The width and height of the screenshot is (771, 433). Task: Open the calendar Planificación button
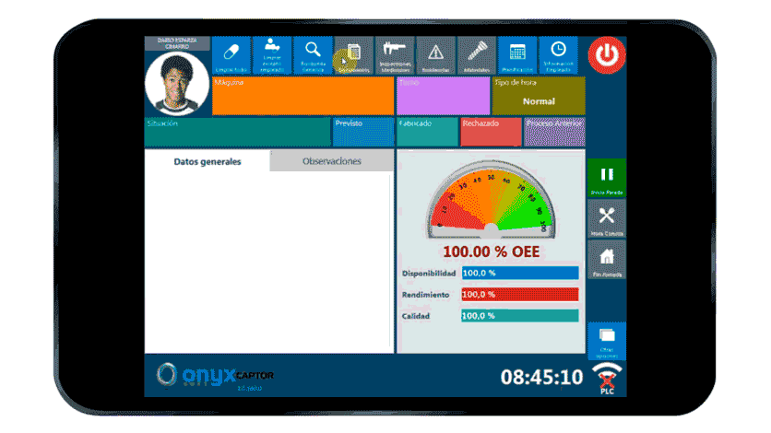pos(517,54)
